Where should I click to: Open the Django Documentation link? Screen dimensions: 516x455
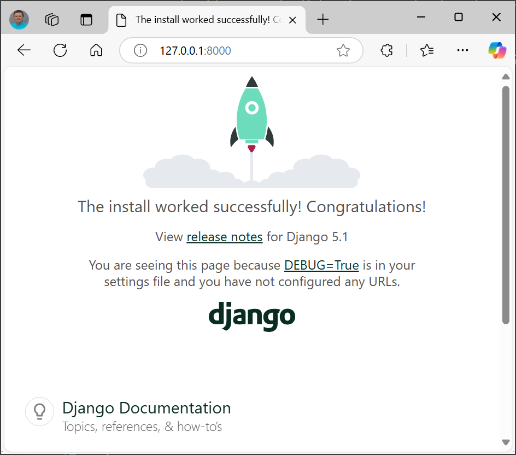(146, 408)
